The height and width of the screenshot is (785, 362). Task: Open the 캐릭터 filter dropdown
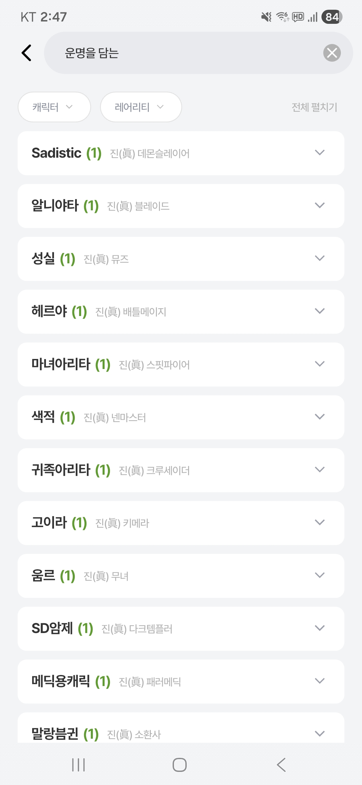tap(54, 107)
